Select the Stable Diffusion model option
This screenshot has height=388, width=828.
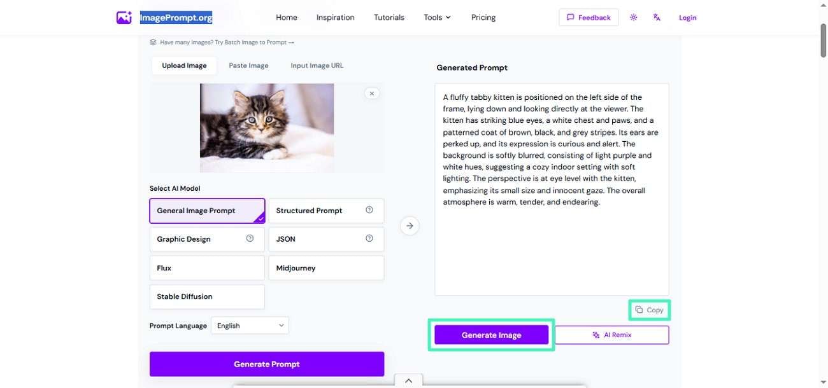pos(207,296)
